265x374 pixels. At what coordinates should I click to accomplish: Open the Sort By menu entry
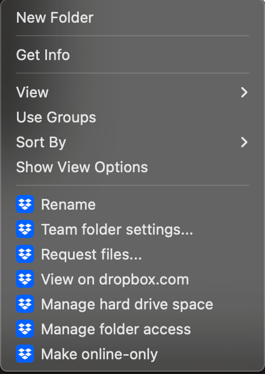tap(132, 142)
